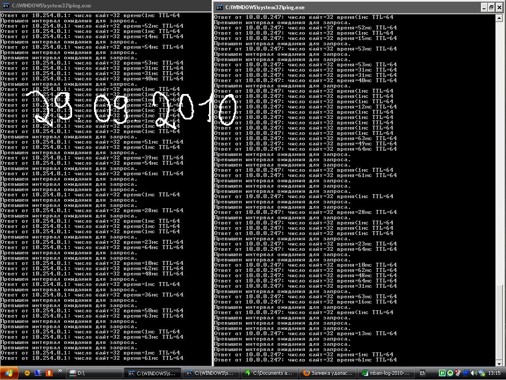Click the 'время=13мс' reply line in right window

click(305, 333)
